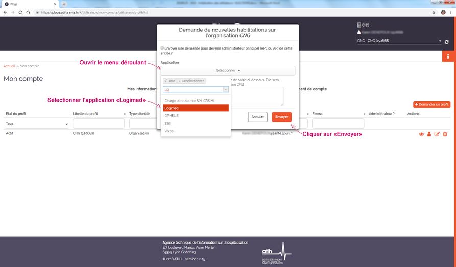Open a new browser tab
The width and height of the screenshot is (456, 267).
[x=64, y=4]
